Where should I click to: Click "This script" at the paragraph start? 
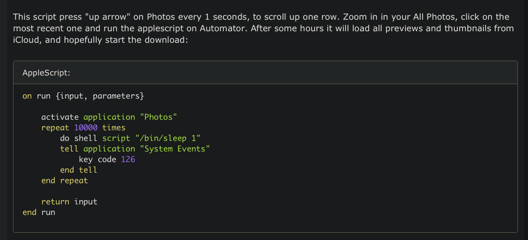[34, 17]
